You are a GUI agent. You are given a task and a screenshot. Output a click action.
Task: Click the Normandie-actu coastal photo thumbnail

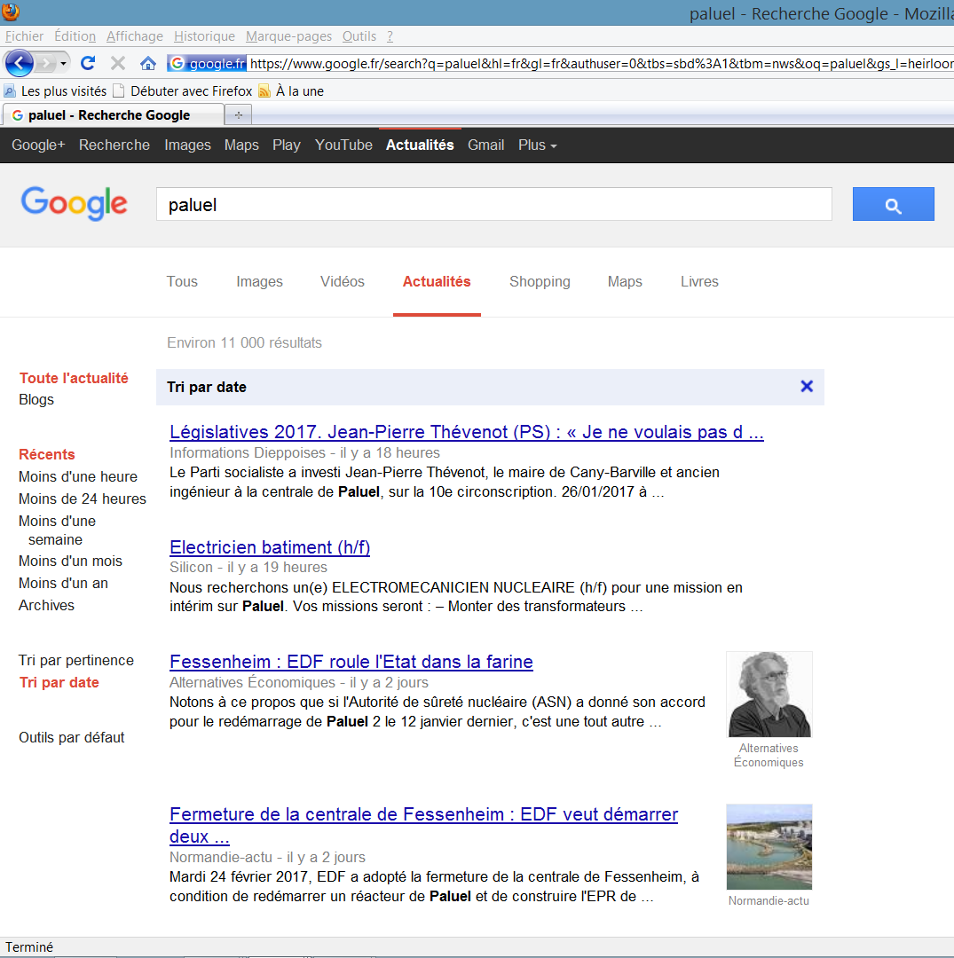point(769,847)
